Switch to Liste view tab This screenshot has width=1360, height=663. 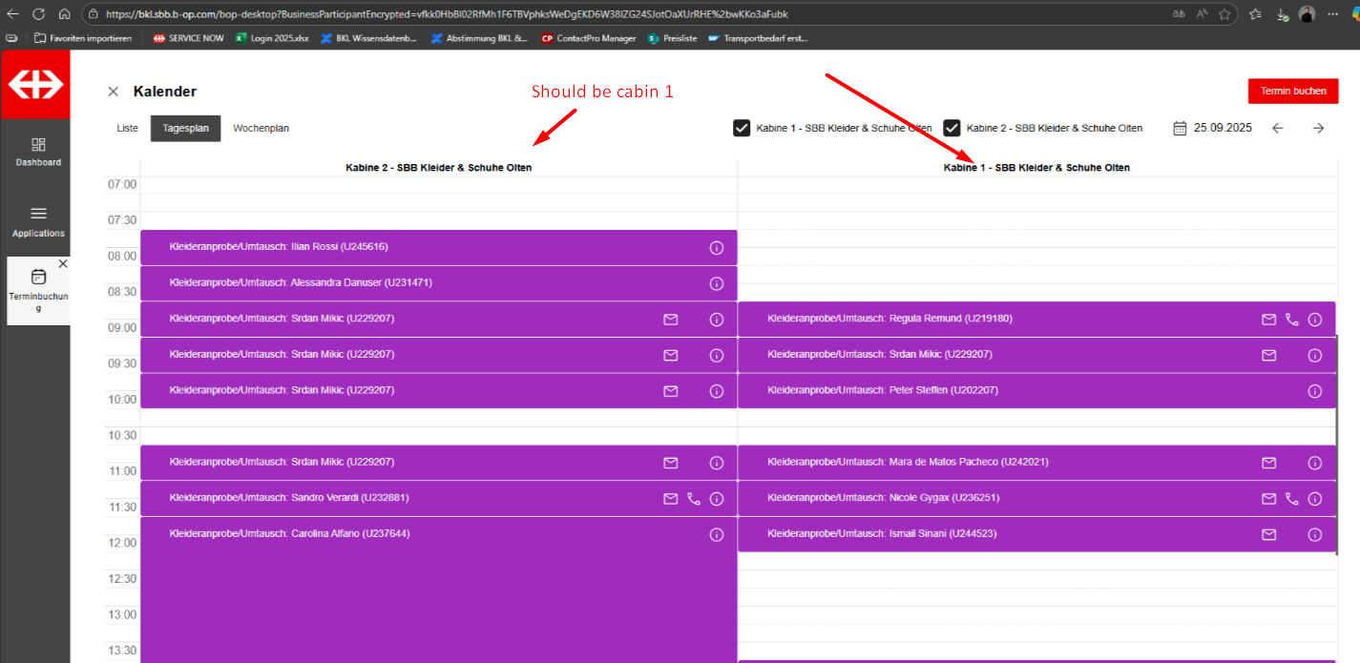click(127, 128)
